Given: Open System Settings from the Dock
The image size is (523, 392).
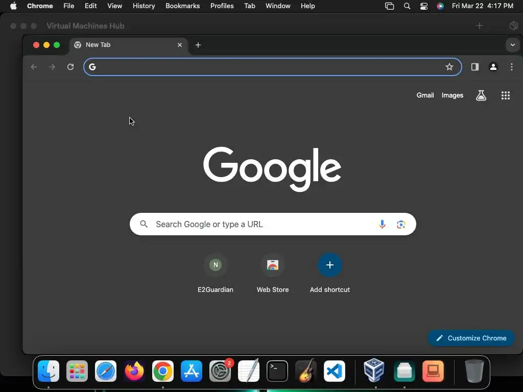Looking at the screenshot, I should tap(220, 371).
